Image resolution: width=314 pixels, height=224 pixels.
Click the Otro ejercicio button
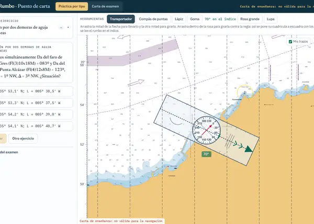click(23, 138)
